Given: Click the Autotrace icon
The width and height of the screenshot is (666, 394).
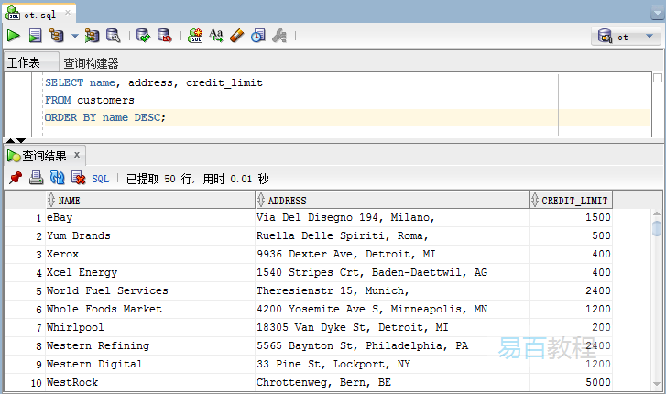Looking at the screenshot, I should click(93, 36).
